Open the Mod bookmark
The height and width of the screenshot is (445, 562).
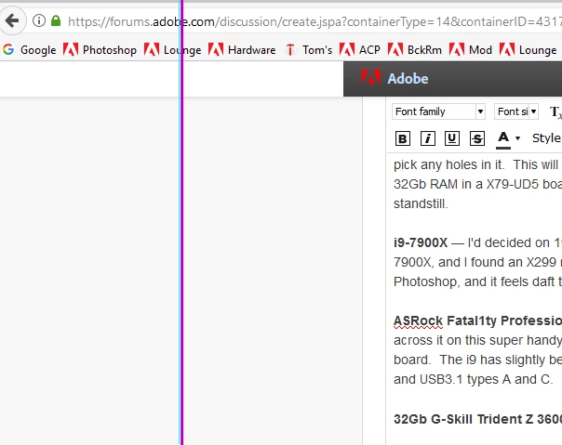point(470,50)
